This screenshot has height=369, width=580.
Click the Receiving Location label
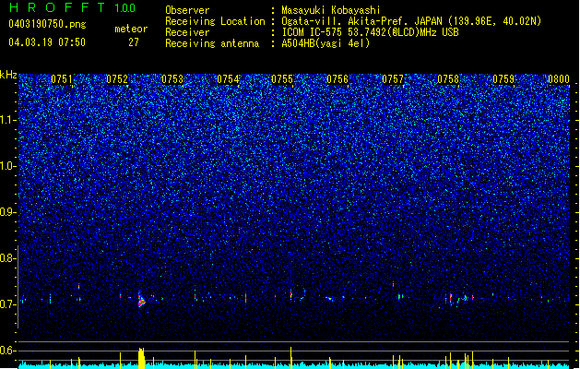(215, 21)
